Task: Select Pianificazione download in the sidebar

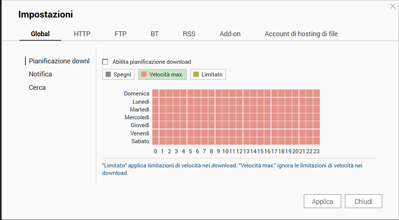Action: pyautogui.click(x=59, y=61)
